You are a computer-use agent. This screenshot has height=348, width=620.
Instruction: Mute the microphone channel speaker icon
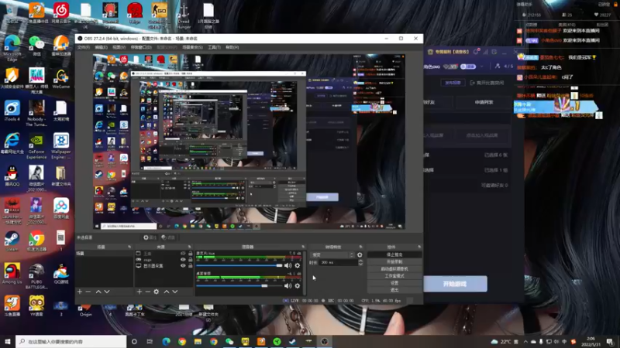pyautogui.click(x=288, y=265)
